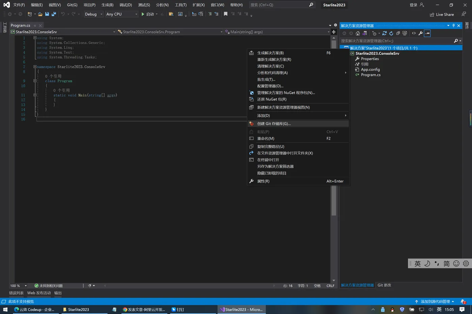Screen dimensions: 472x314
Task: View Code icon in Solution Explorer toolbar
Action: (414, 33)
